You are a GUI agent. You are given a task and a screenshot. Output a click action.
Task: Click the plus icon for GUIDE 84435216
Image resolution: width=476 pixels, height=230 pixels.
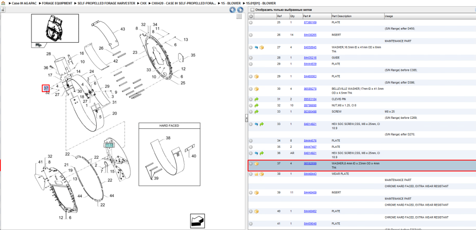point(251,57)
